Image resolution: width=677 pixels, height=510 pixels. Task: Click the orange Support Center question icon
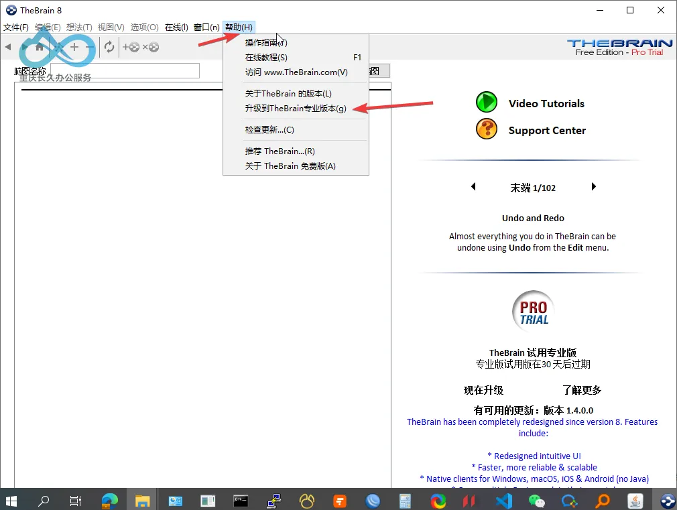[487, 129]
